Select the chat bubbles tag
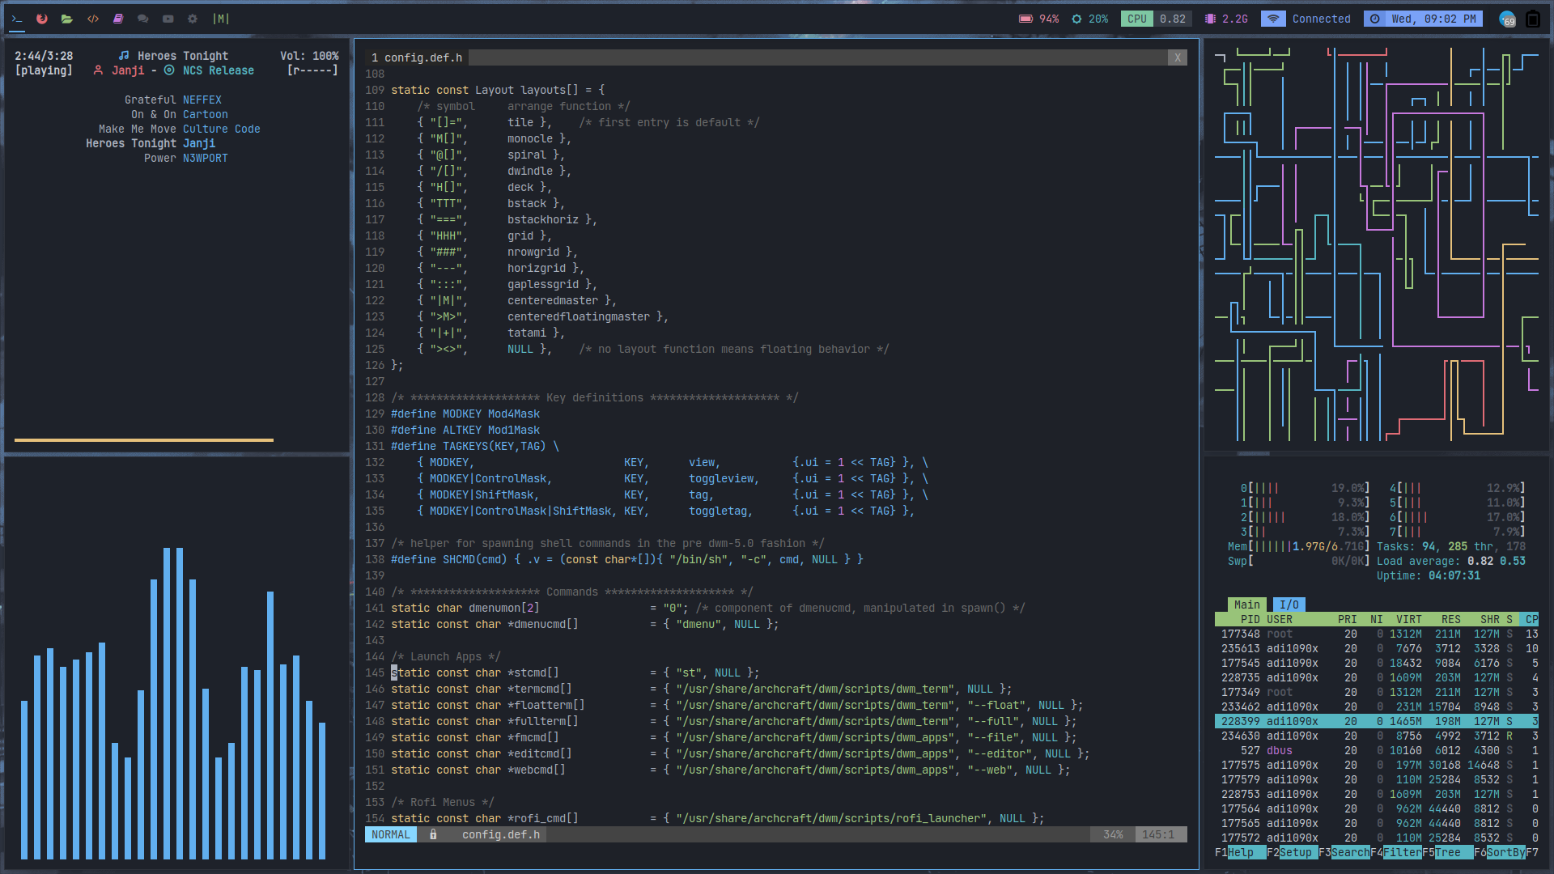 coord(143,19)
